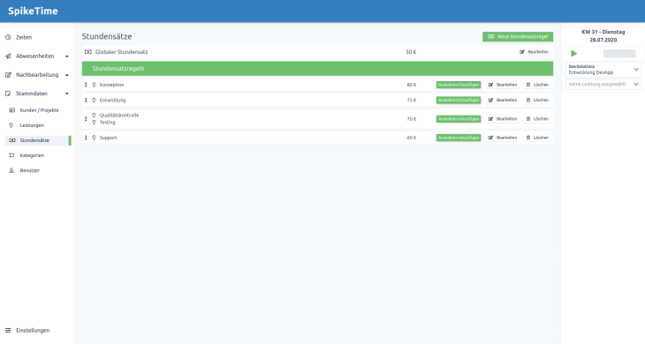Click Neue Stundensatzregel button
Screen dimensions: 645x344
[x=518, y=36]
